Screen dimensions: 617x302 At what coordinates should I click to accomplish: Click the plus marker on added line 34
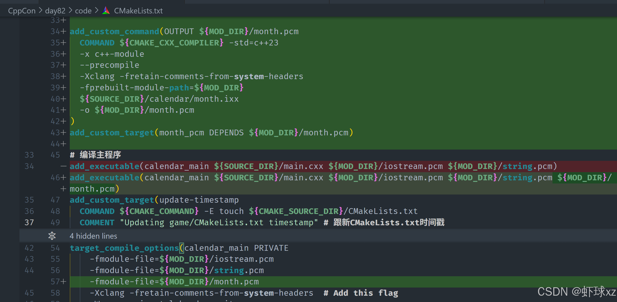point(63,31)
